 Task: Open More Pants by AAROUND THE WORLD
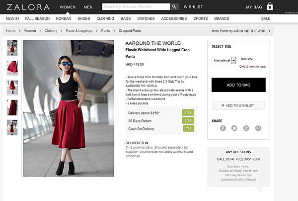240,31
